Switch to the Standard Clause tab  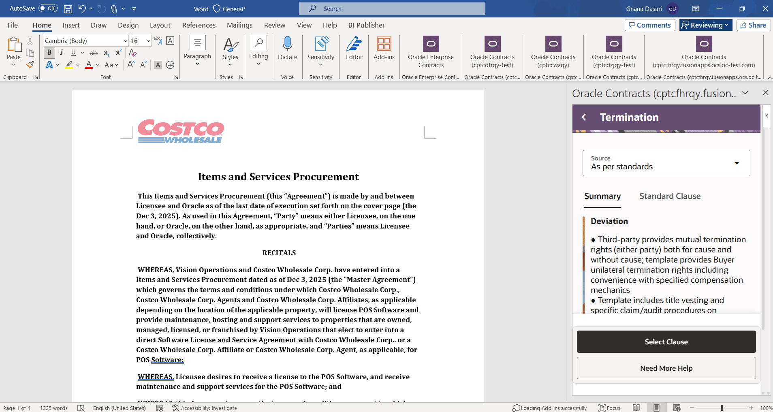pos(670,196)
